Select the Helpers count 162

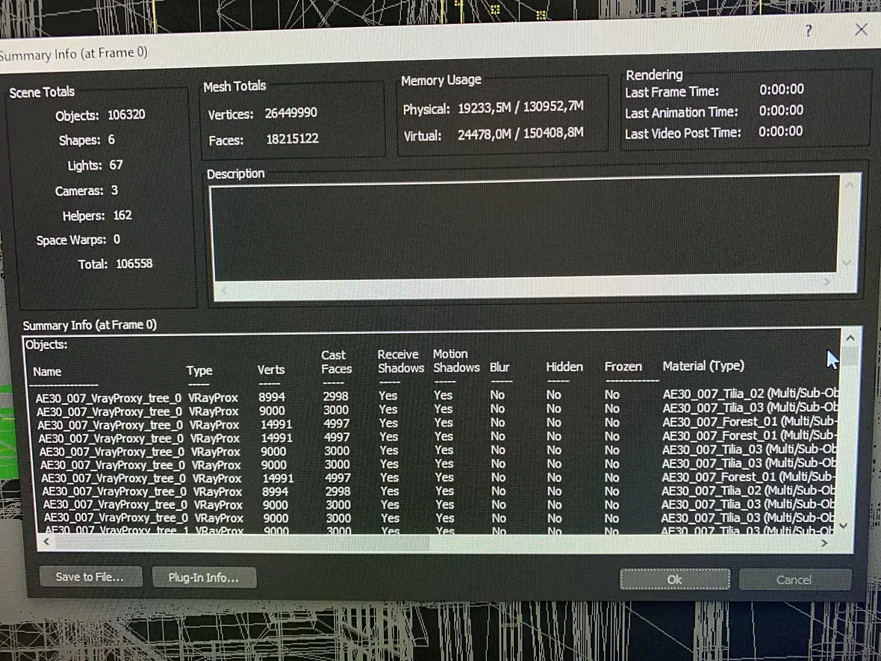point(122,215)
